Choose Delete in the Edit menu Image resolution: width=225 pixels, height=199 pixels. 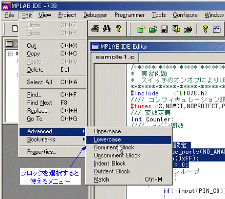coord(52,70)
